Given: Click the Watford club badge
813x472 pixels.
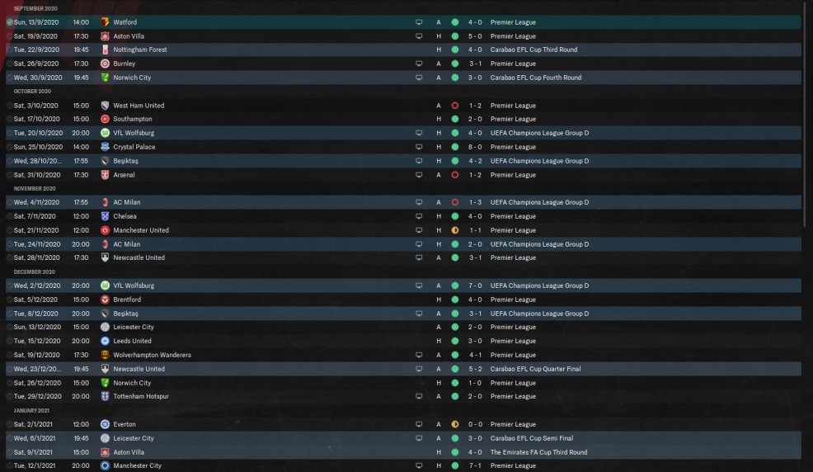Looking at the screenshot, I should pyautogui.click(x=105, y=22).
